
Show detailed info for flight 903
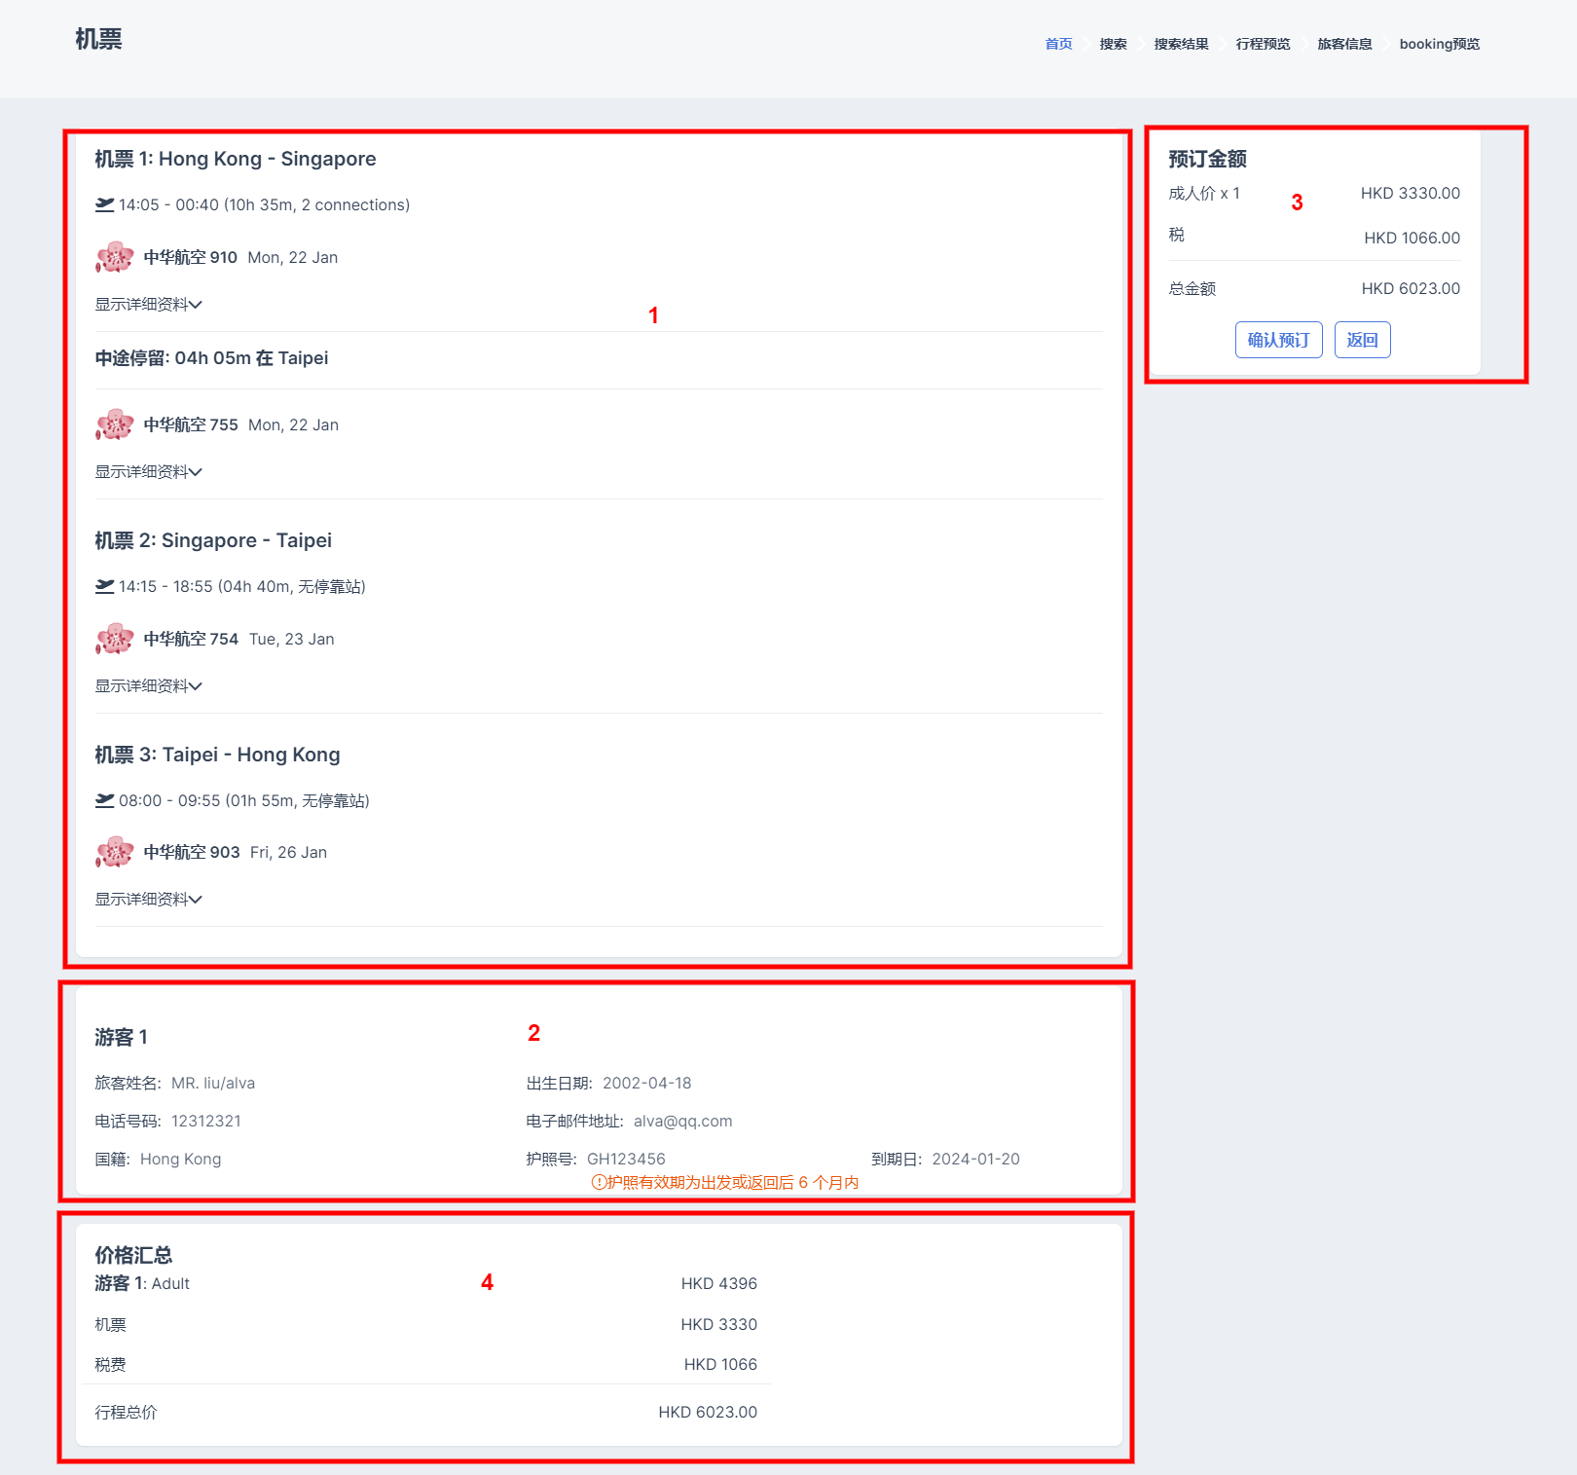(148, 900)
